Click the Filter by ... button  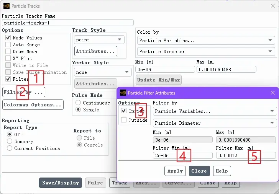point(24,92)
